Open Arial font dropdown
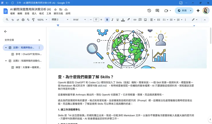This screenshot has width=212, height=124. point(80,20)
